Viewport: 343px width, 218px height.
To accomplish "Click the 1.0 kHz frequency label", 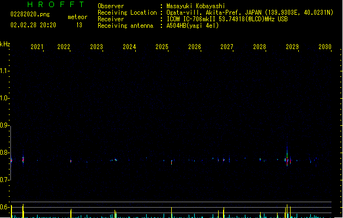I will tap(4, 98).
